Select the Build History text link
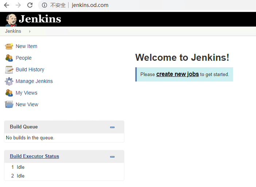The height and width of the screenshot is (187, 256). (x=30, y=69)
